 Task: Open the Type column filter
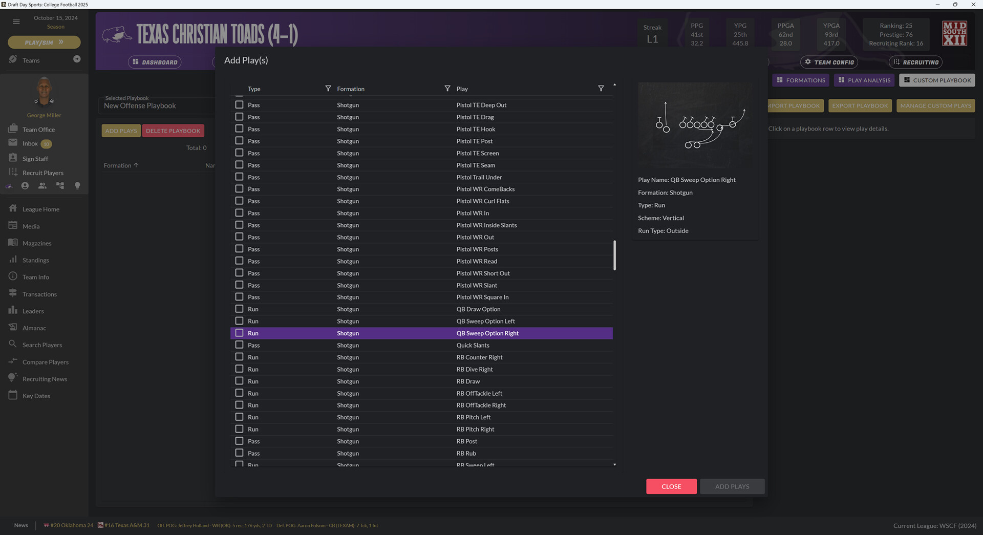pos(328,88)
